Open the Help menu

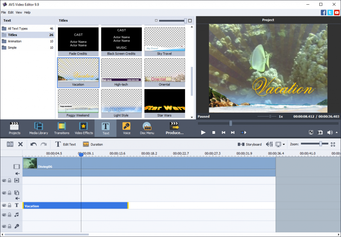point(27,12)
